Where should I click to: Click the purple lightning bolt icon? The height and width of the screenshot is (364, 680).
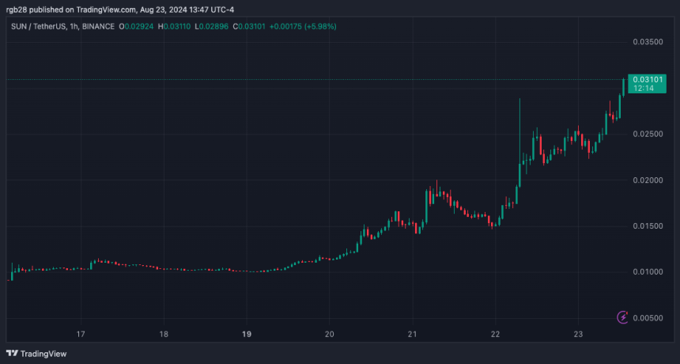pyautogui.click(x=622, y=317)
